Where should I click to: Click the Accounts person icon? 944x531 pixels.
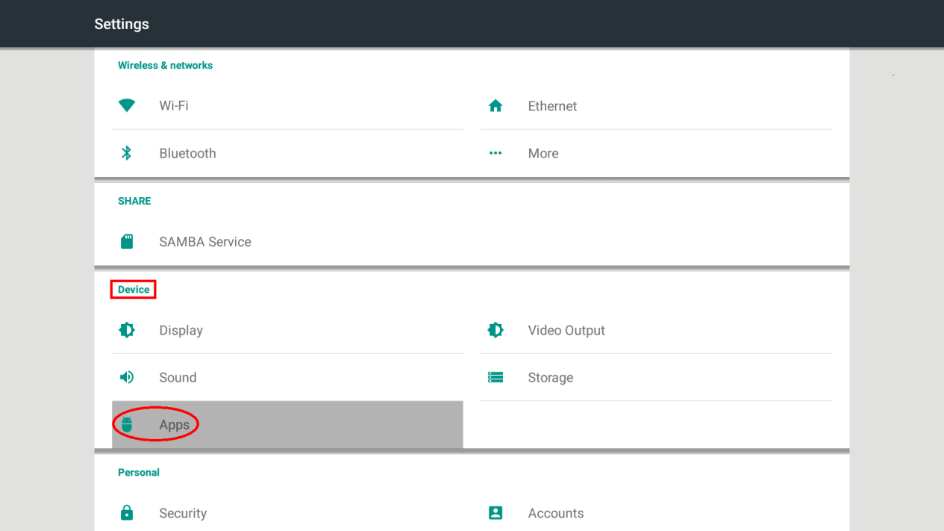point(496,513)
